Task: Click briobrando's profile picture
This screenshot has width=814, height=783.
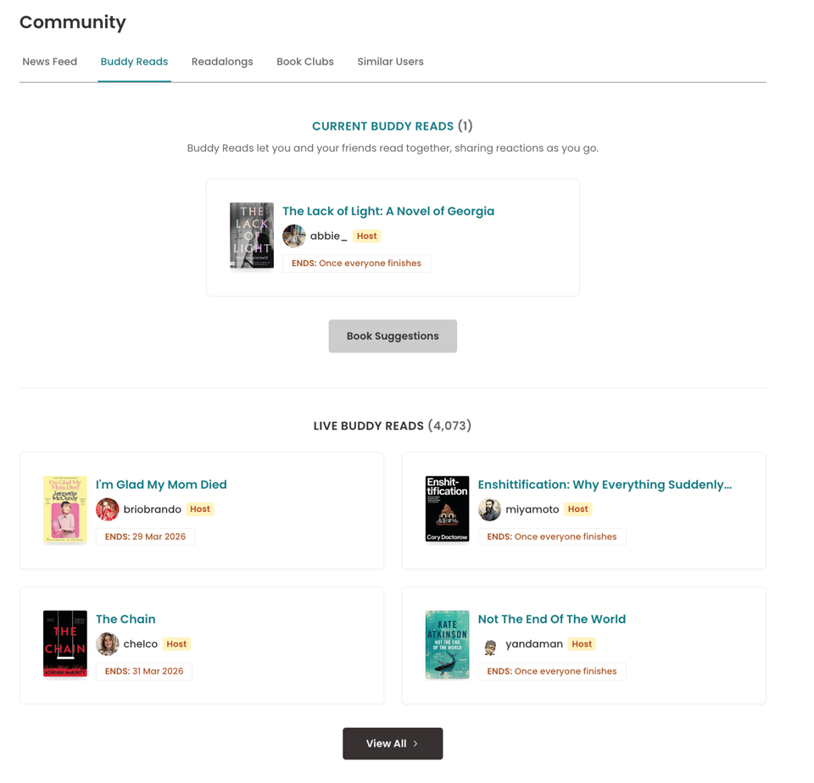Action: (x=108, y=509)
